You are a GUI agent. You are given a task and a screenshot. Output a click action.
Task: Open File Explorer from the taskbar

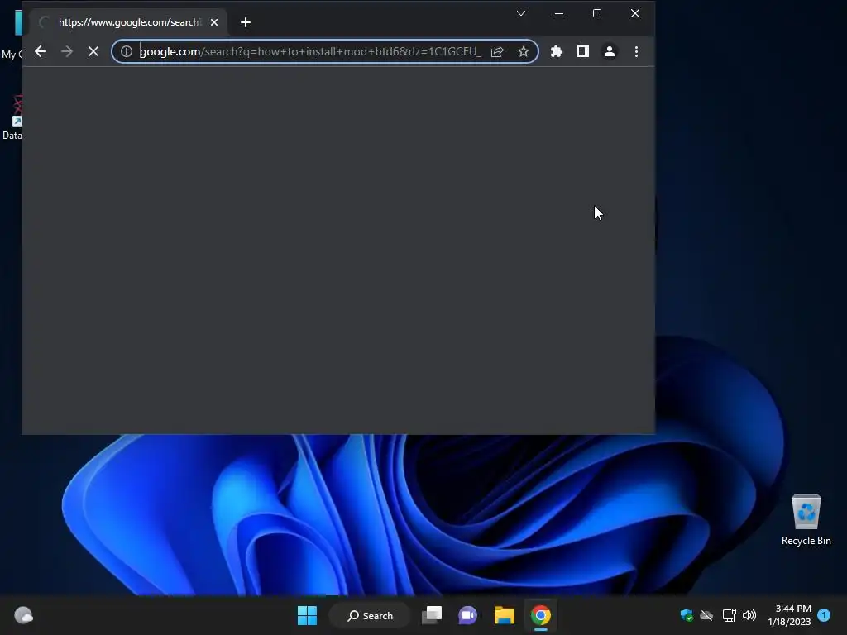[x=505, y=615]
